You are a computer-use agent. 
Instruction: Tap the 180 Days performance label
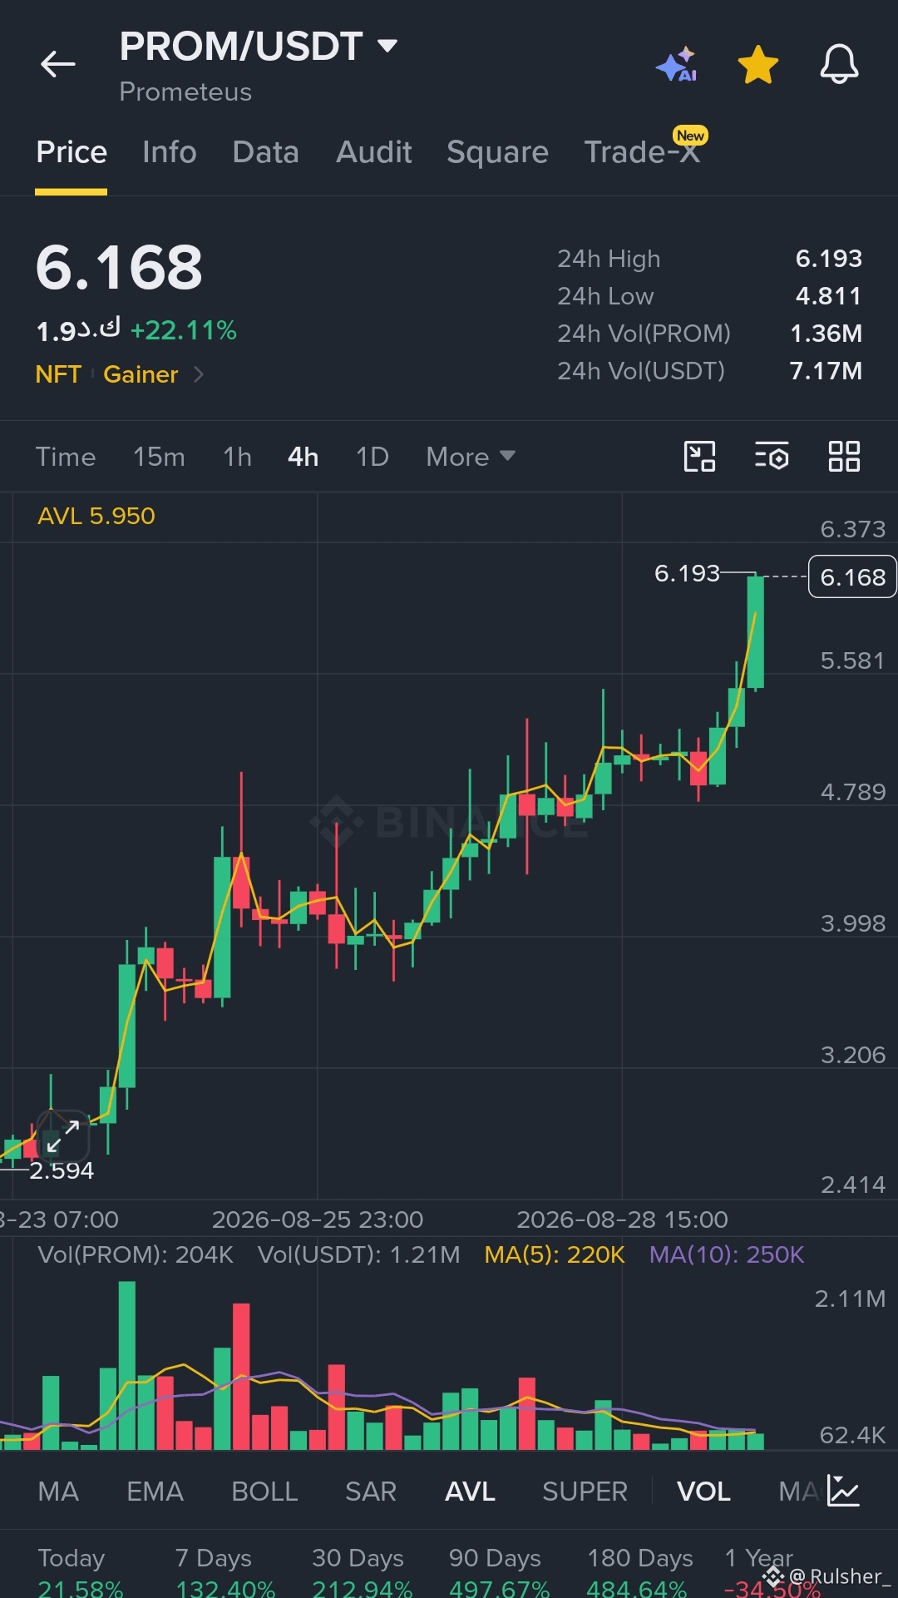(x=640, y=1557)
